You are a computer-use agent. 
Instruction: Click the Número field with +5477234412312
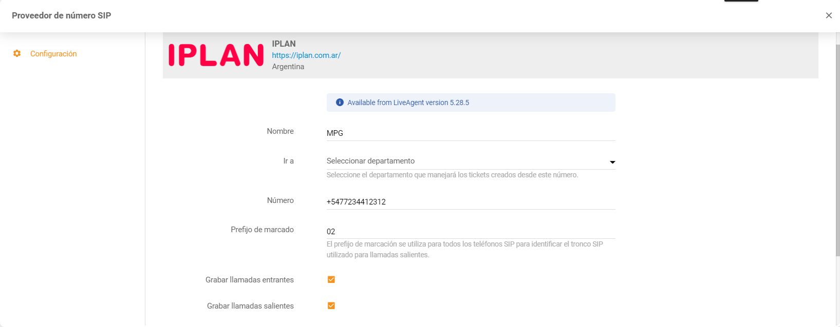[x=470, y=202]
